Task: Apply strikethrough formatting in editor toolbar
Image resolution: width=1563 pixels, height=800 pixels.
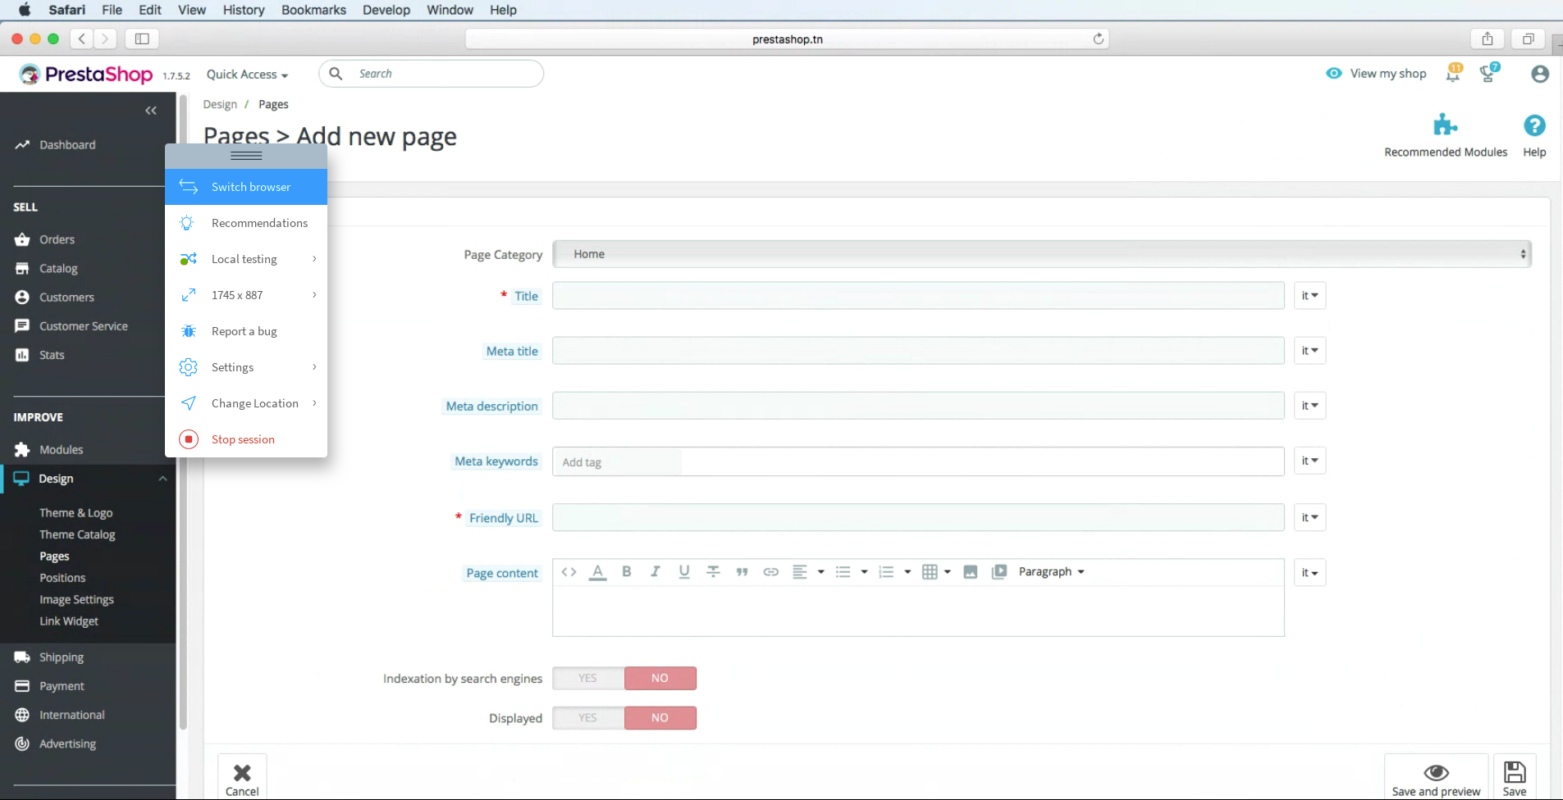Action: [713, 572]
